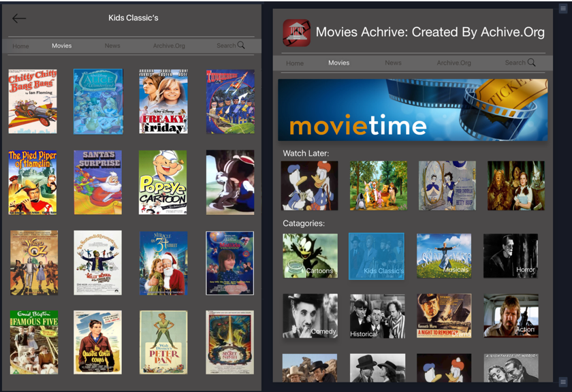Click Search label in Movies Achrive screen
The image size is (572, 392).
pos(515,63)
